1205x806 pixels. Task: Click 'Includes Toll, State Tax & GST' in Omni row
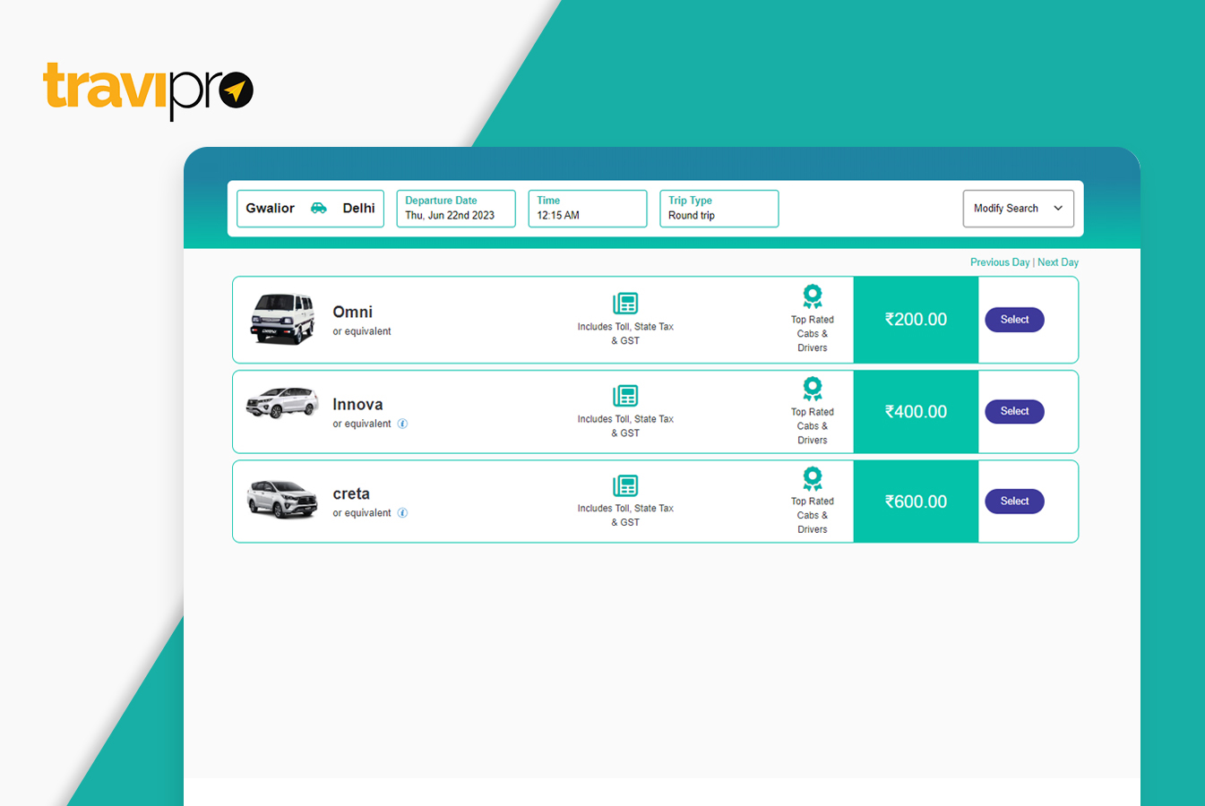[x=625, y=334]
